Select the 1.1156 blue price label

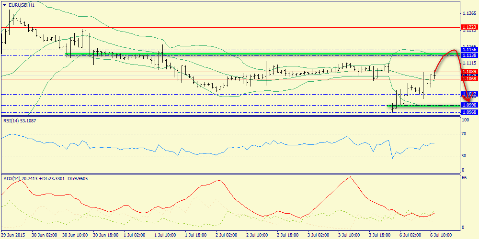point(468,50)
